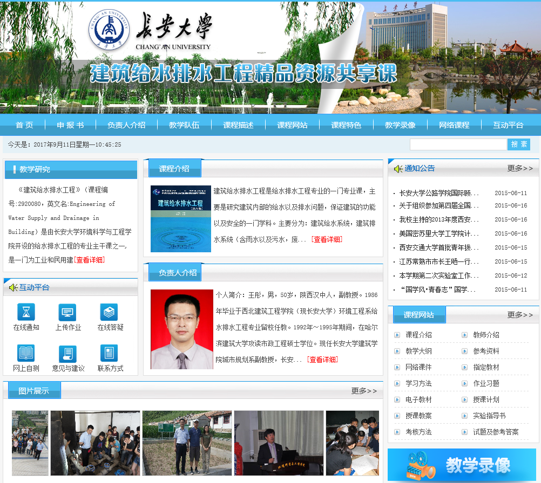Click 查看详细 link under 课程介绍
The height and width of the screenshot is (483, 541).
[x=327, y=239]
